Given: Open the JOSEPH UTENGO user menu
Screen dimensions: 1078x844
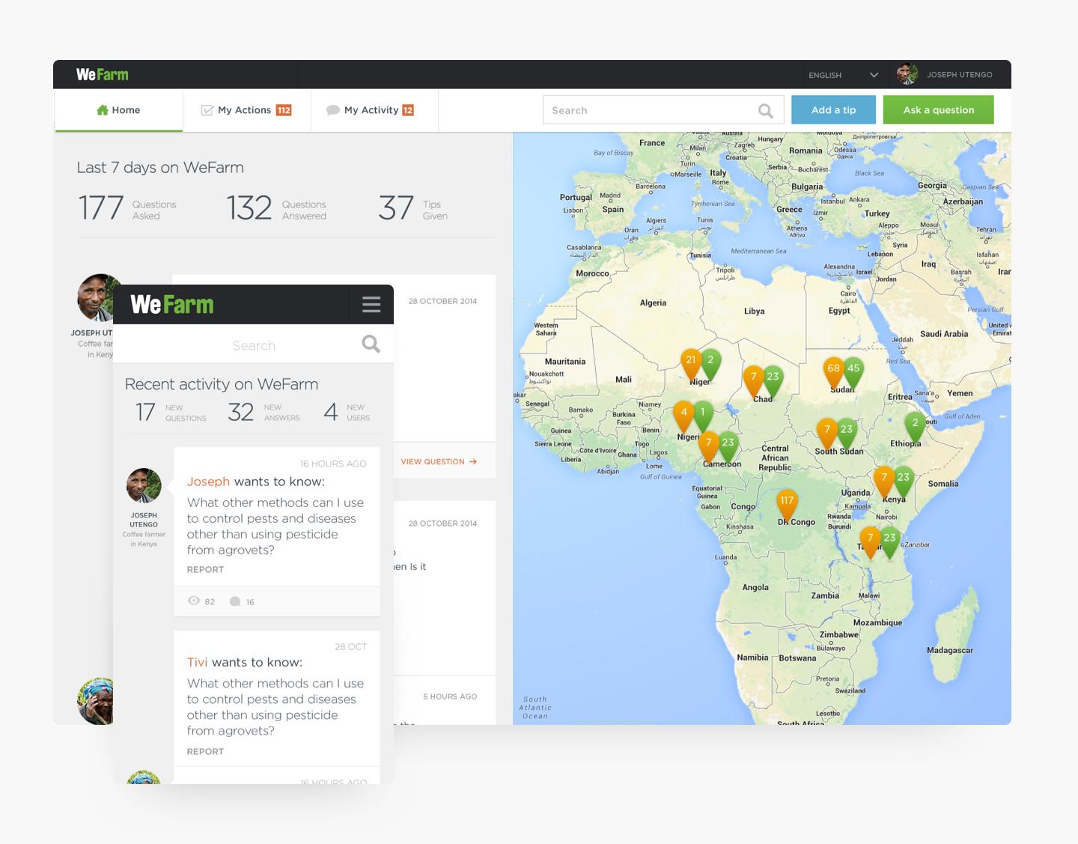Looking at the screenshot, I should click(959, 75).
